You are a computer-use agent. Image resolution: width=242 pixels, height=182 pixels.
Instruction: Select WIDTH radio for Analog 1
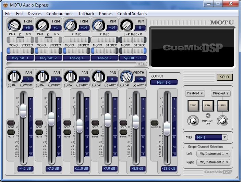(x=78, y=85)
